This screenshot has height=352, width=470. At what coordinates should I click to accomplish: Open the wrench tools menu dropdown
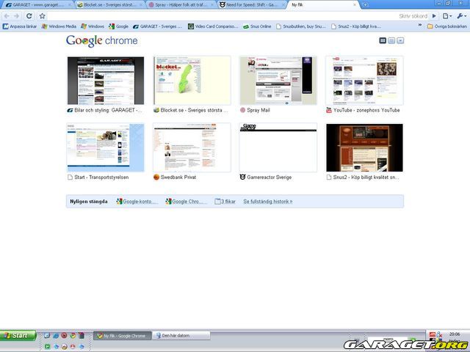460,15
